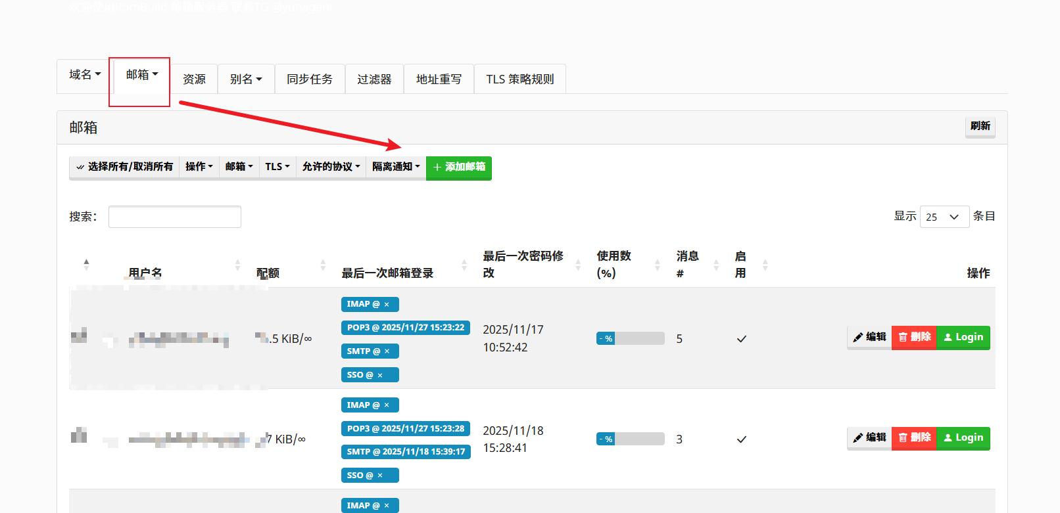Click second row SSO badge
The image size is (1060, 513).
click(x=370, y=476)
